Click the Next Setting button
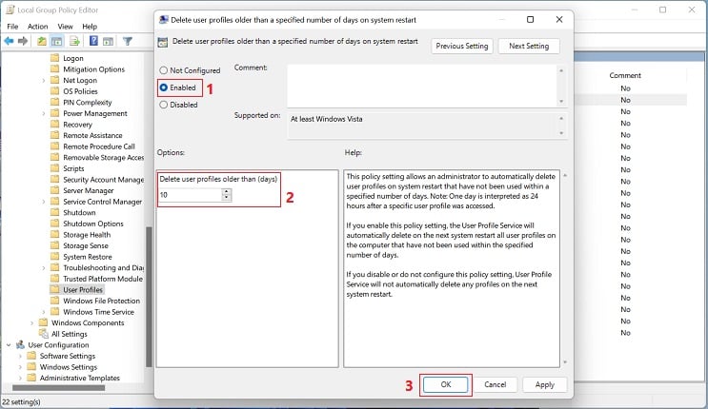 (529, 46)
